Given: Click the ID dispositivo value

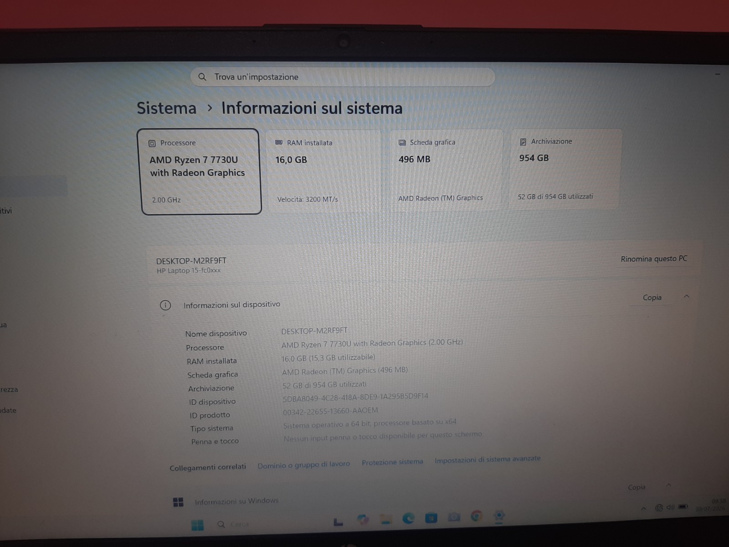Looking at the screenshot, I should (355, 397).
